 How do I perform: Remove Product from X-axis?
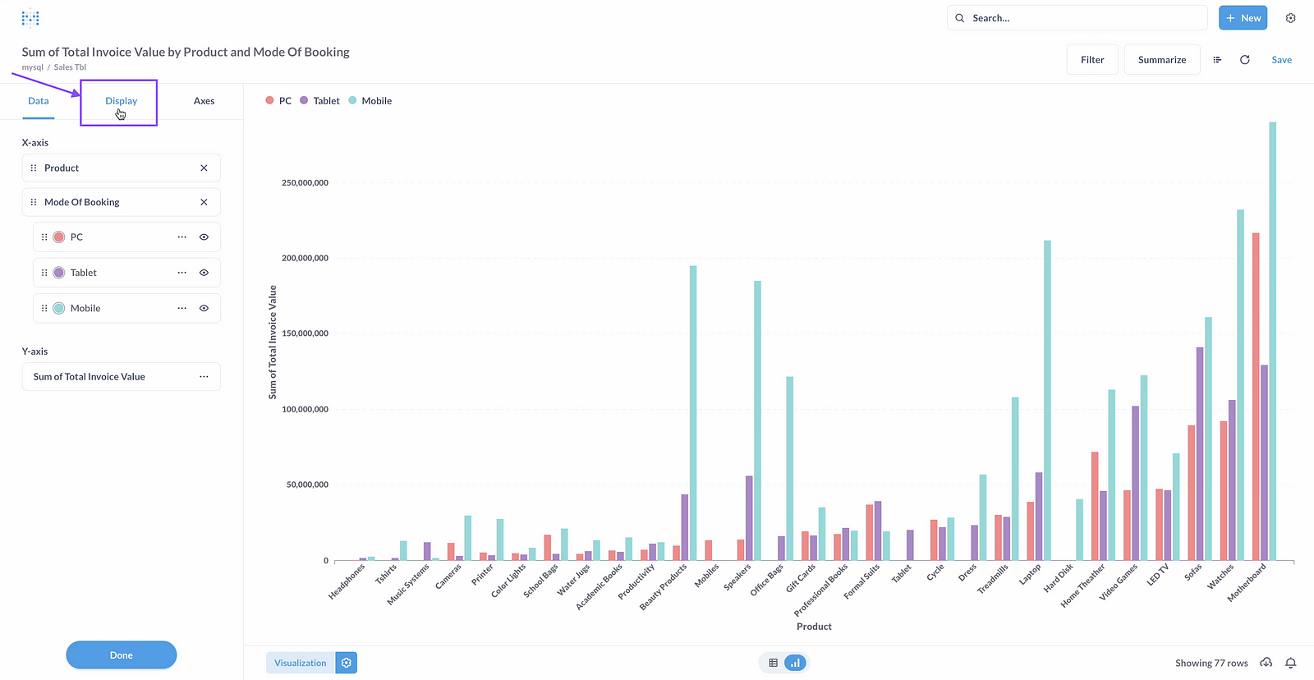(204, 168)
